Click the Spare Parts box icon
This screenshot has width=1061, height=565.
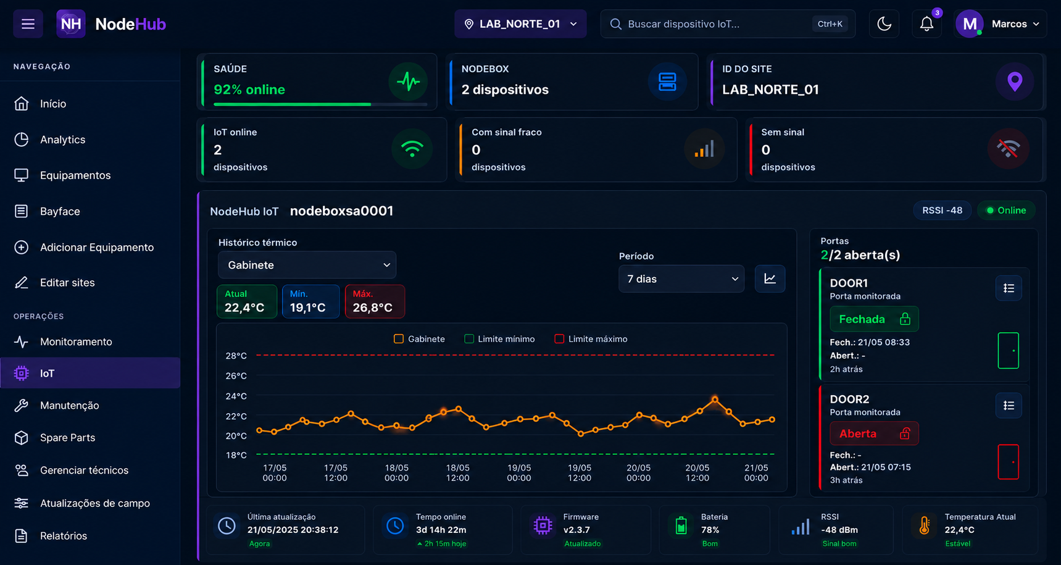[21, 437]
